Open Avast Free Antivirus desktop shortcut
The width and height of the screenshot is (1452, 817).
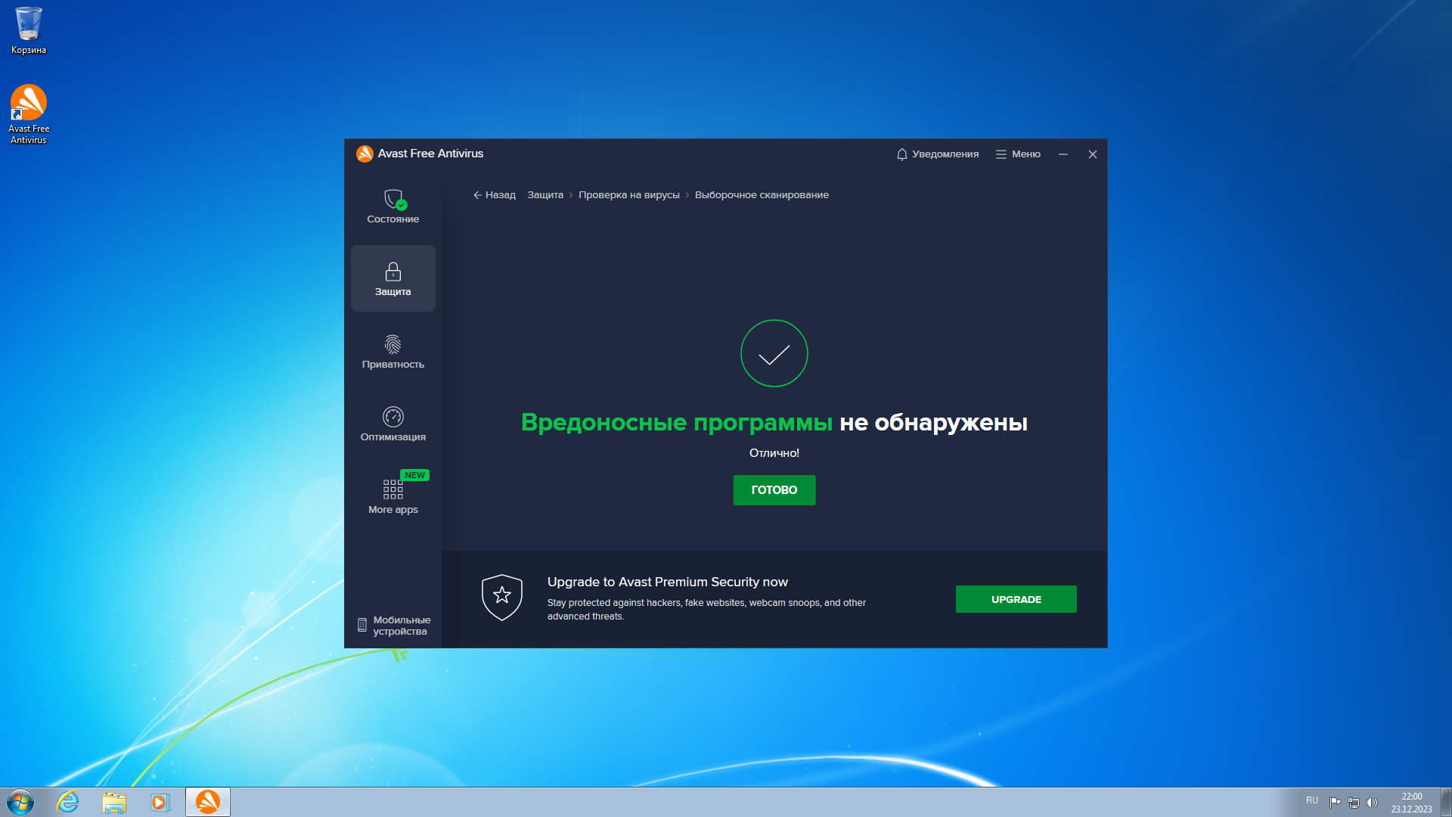click(29, 104)
